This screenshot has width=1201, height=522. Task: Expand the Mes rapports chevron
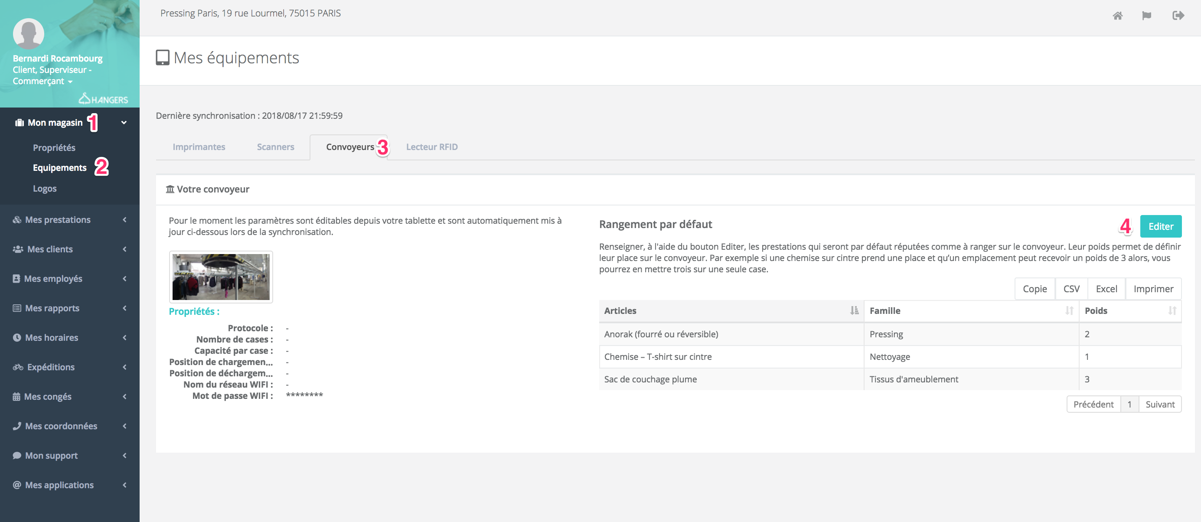pos(124,308)
